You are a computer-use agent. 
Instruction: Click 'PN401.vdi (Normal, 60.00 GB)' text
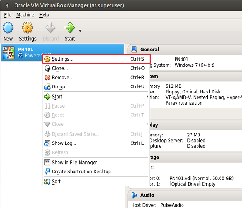tap(201, 178)
